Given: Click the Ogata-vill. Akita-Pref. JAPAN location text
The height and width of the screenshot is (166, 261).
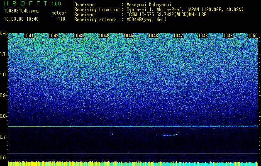Looking at the screenshot, I should [x=185, y=10].
